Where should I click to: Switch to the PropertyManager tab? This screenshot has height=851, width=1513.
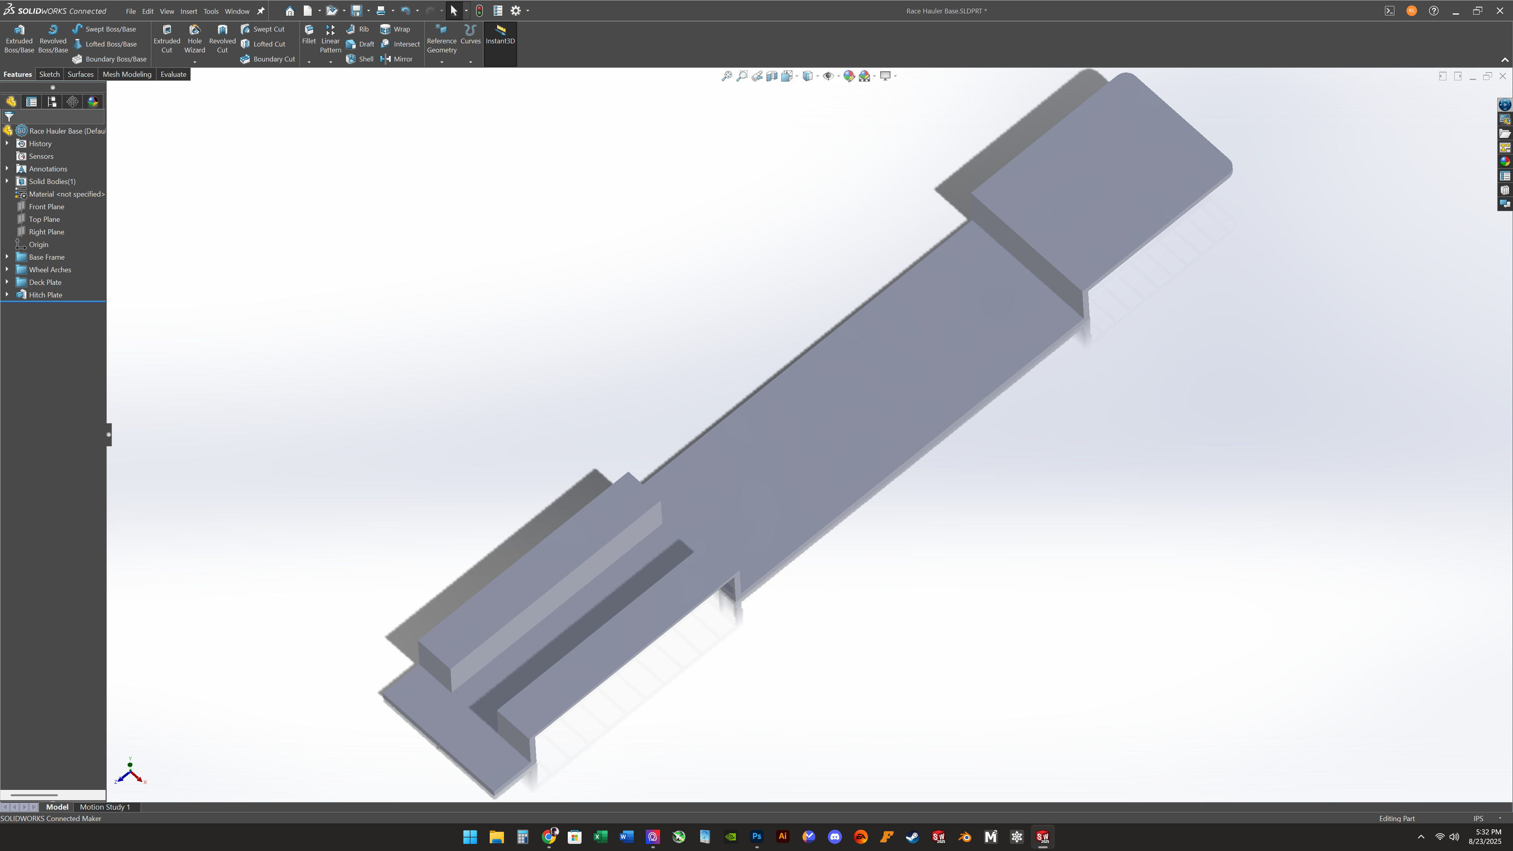(x=32, y=102)
